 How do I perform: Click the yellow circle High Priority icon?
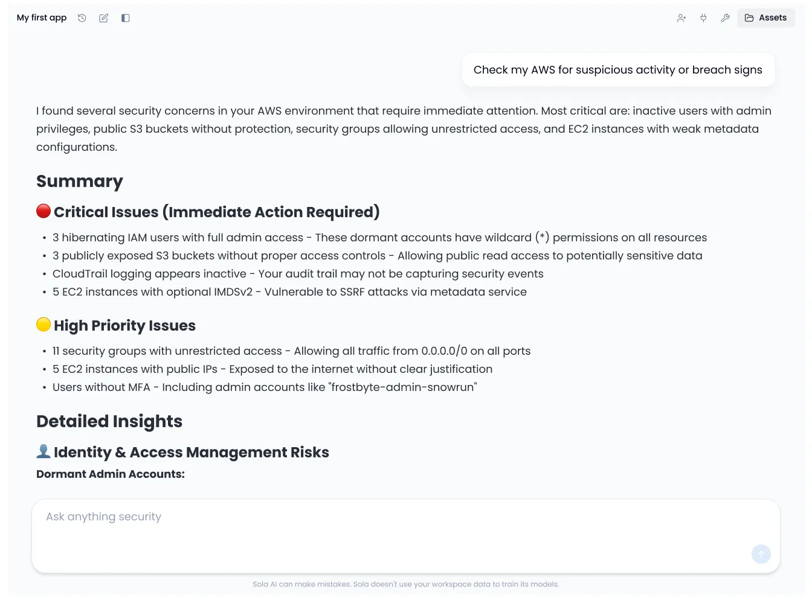(43, 325)
